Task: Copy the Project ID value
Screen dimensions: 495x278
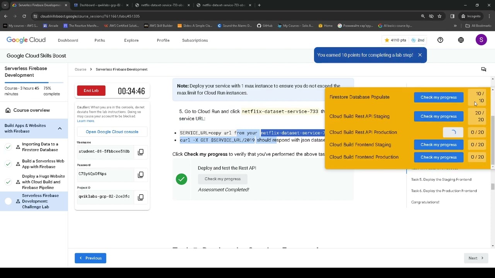Action: pyautogui.click(x=141, y=197)
